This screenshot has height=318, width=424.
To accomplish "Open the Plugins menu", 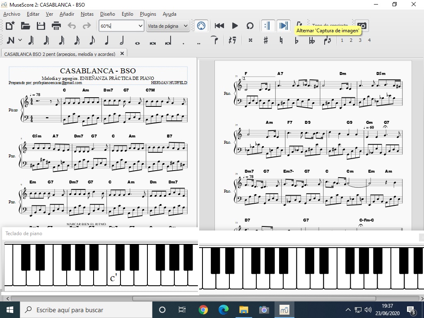I will click(x=148, y=14).
